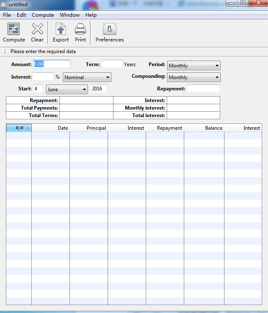Image resolution: width=268 pixels, height=313 pixels.
Task: Open the Compounding dropdown
Action: point(193,77)
